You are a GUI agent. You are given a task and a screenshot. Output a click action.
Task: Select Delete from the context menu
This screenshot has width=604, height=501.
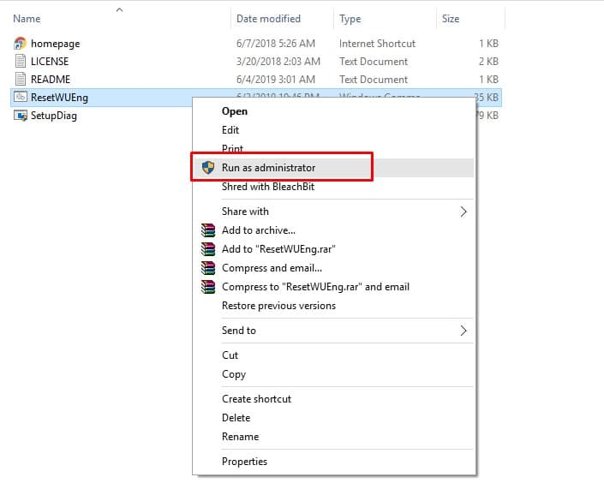pyautogui.click(x=236, y=418)
